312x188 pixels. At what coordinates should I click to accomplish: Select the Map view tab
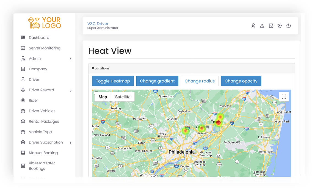(x=103, y=97)
